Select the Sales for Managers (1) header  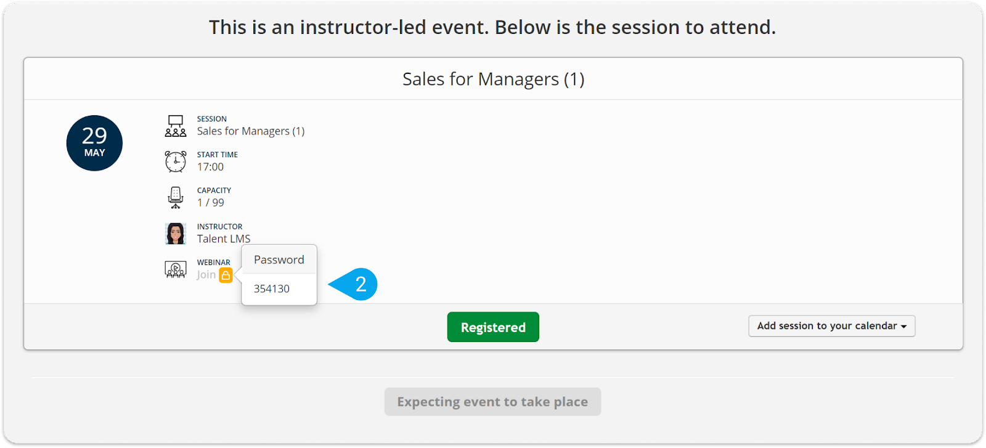[x=492, y=79]
